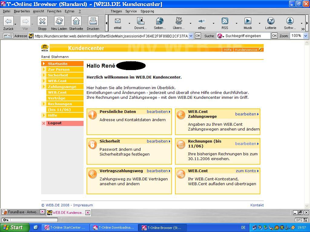Open the Shopping menu
The height and width of the screenshot is (232, 310).
coord(147,11)
